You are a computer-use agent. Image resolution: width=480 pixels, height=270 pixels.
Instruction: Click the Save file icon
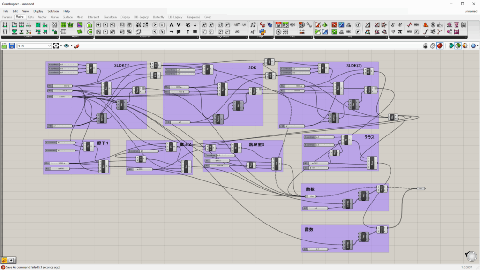11,46
